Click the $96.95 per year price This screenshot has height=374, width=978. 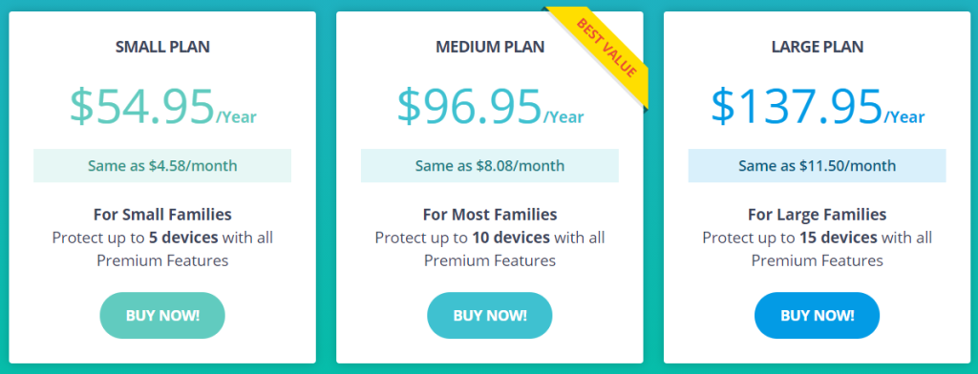tap(490, 106)
